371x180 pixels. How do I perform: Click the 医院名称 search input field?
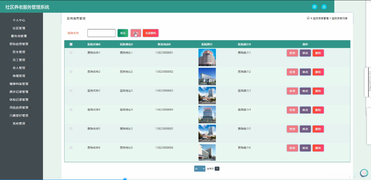tap(101, 33)
